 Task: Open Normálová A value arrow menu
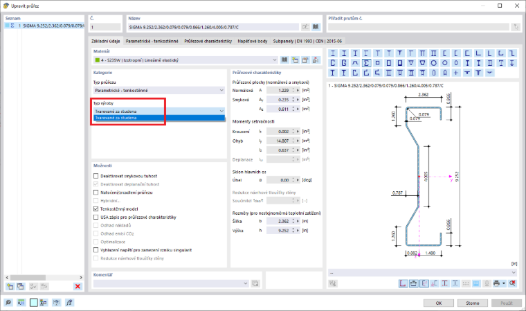[x=298, y=90]
